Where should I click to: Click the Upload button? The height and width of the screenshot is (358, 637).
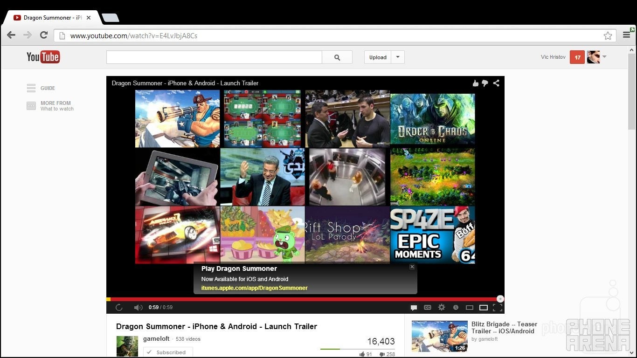[x=378, y=57]
